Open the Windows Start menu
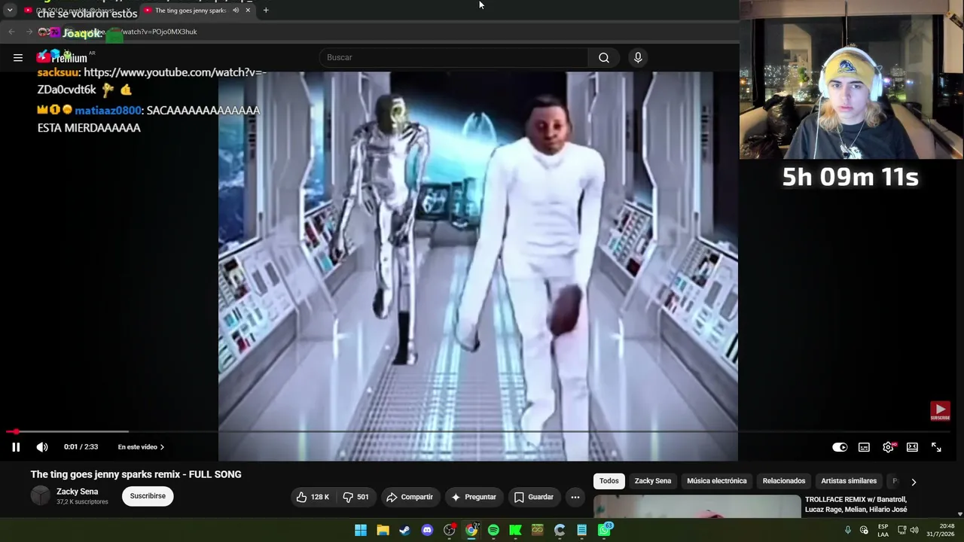This screenshot has height=542, width=964. coord(361,530)
